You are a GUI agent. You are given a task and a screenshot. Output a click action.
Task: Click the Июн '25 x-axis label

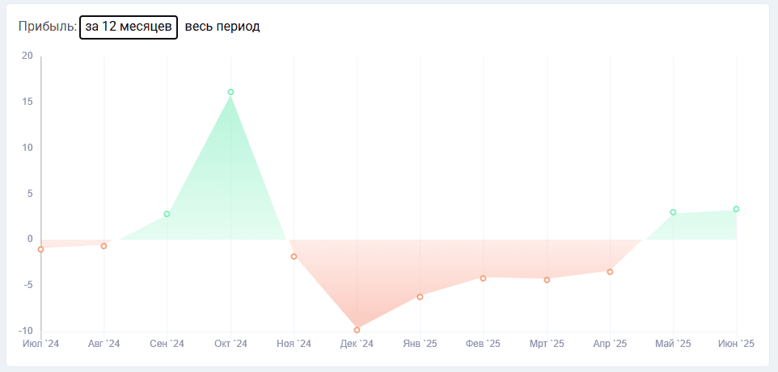click(736, 345)
